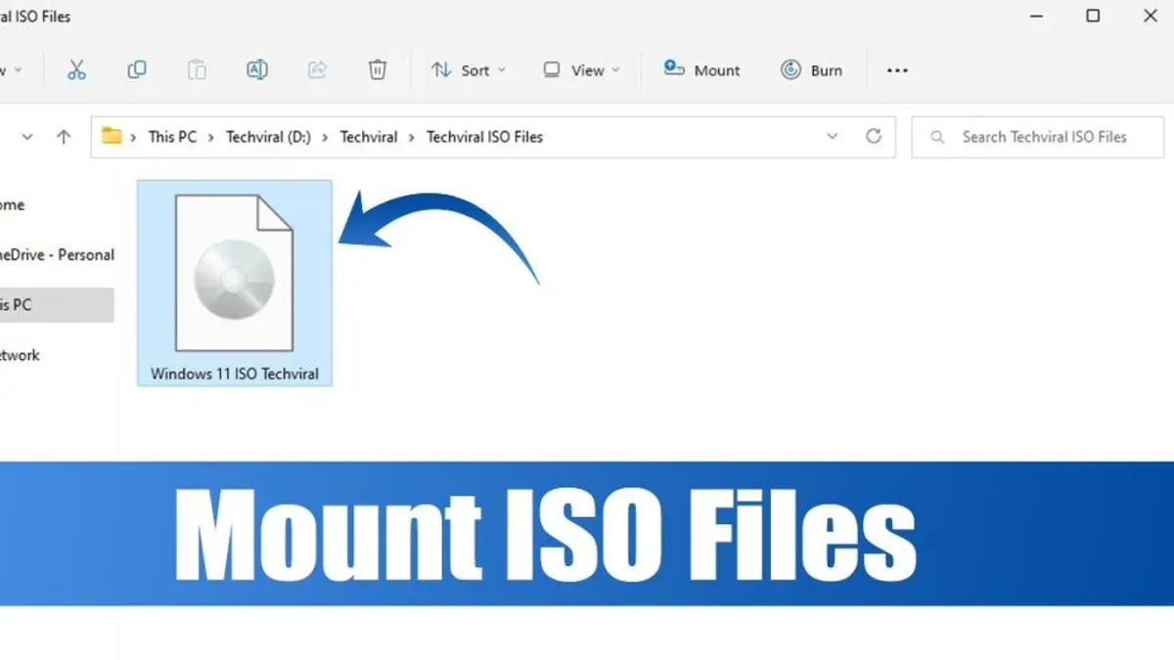Image resolution: width=1174 pixels, height=660 pixels.
Task: Select Techviral folder in address path
Action: coord(369,137)
